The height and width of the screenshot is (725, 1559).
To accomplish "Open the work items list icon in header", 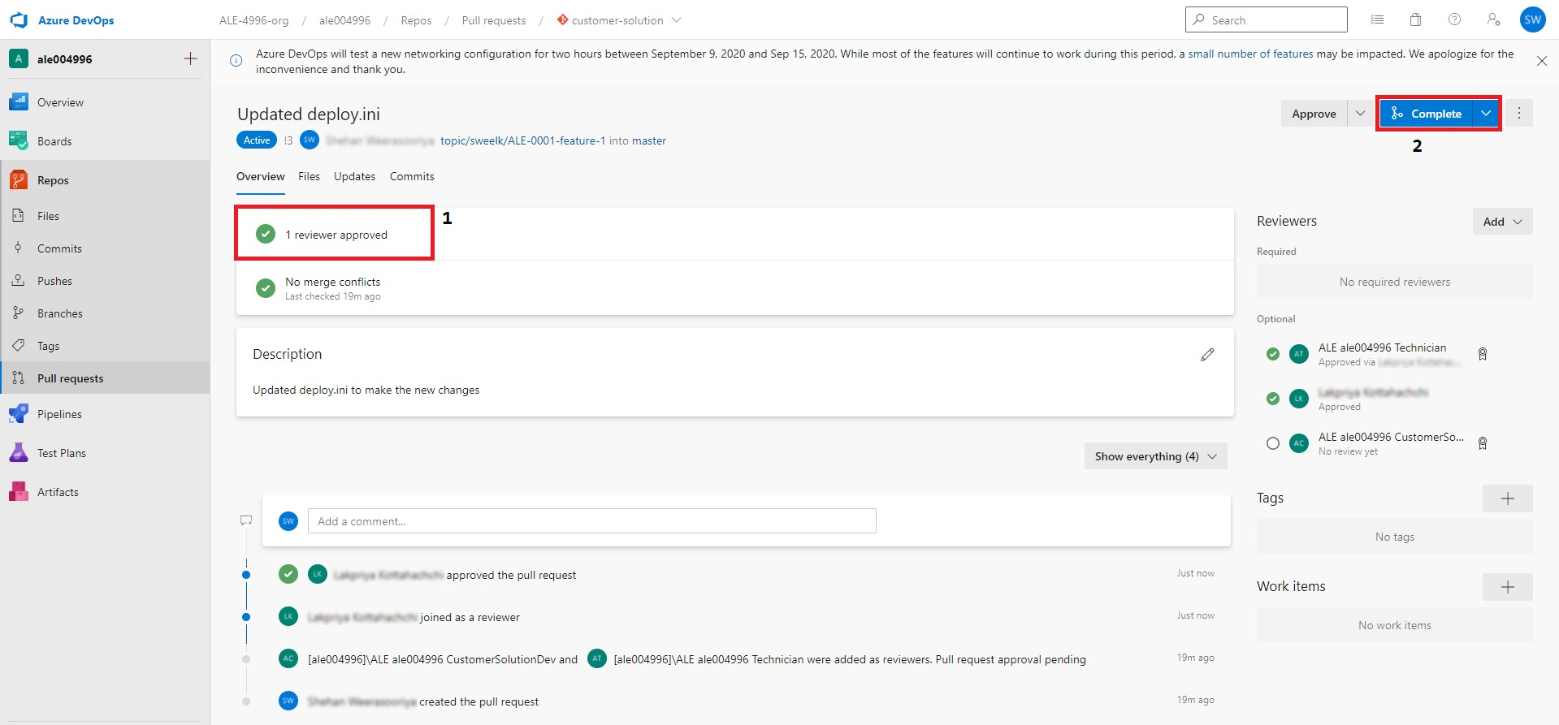I will coord(1377,19).
